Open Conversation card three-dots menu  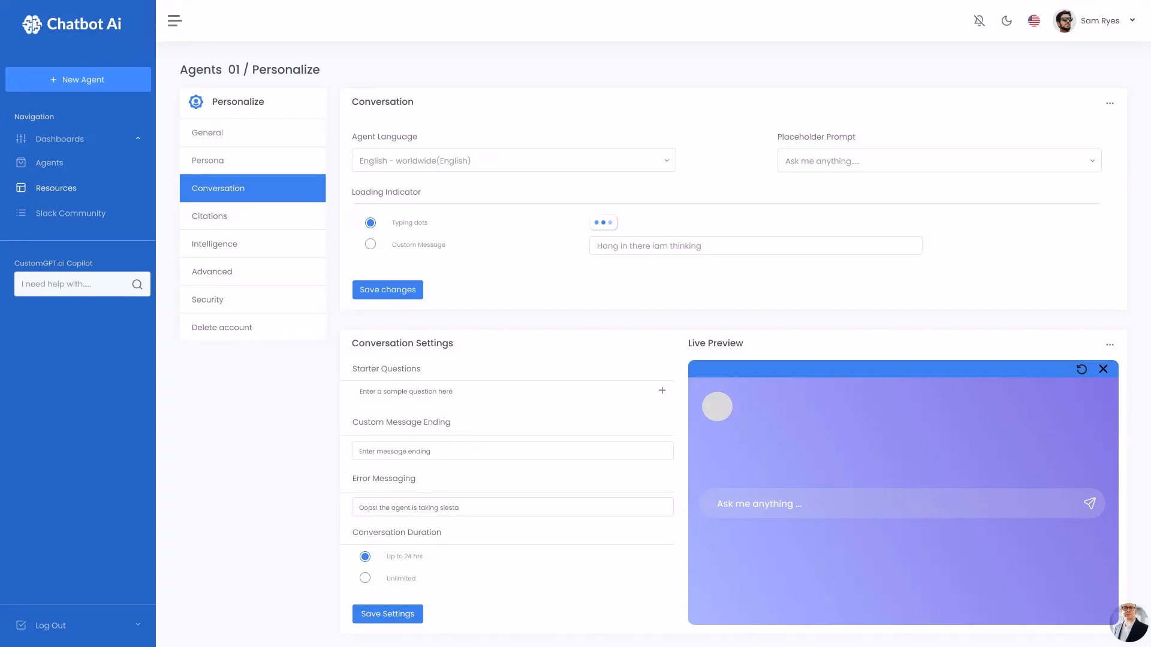tap(1110, 103)
